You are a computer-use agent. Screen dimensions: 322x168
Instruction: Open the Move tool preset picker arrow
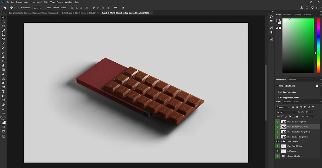[x=15, y=8]
